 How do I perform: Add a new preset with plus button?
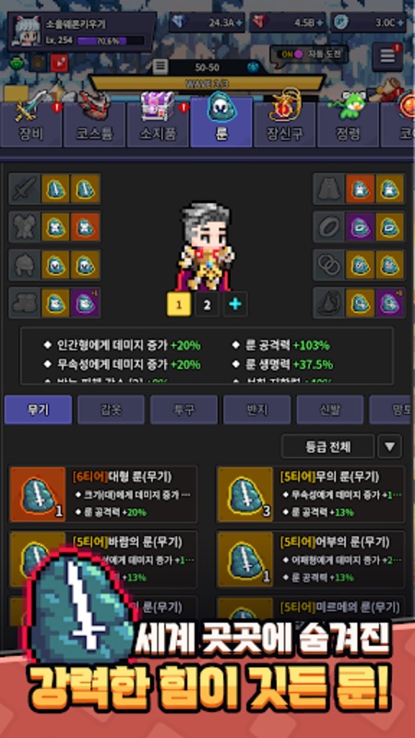235,304
